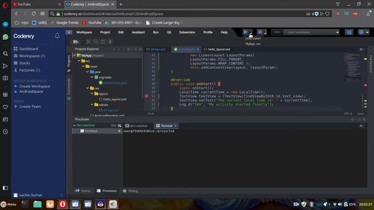Viewport: 374px width, 210px height.
Task: Open the start command combo box
Action: pos(311,32)
